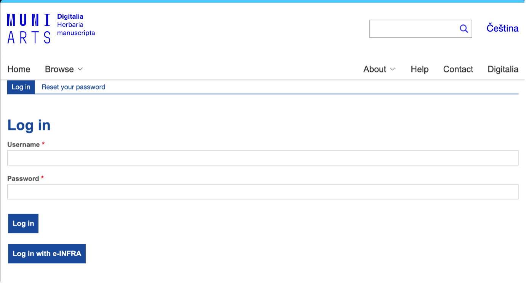Navigate to Home
Viewport: 526px width, 283px height.
pos(19,69)
